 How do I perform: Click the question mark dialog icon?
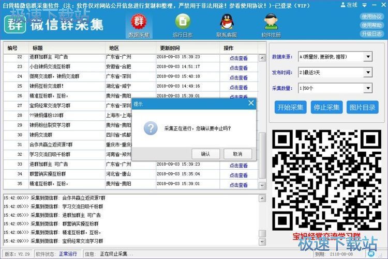click(151, 128)
